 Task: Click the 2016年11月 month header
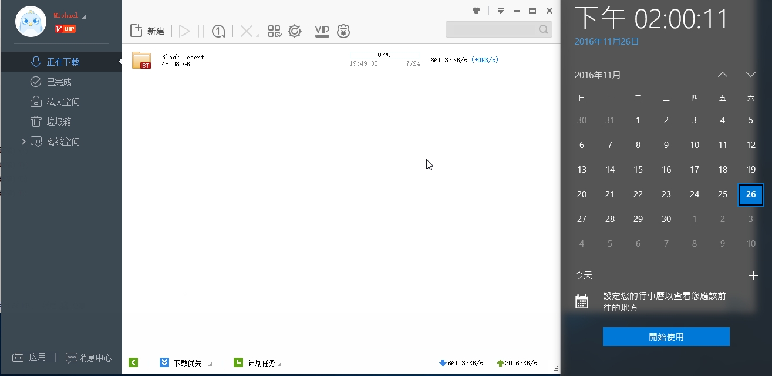point(598,75)
